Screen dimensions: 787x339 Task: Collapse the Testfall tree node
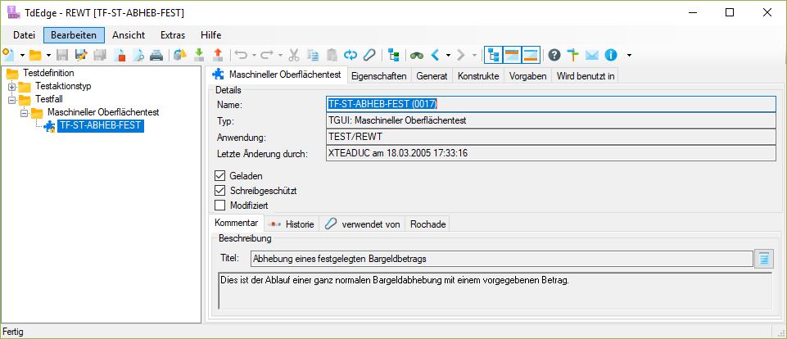12,99
